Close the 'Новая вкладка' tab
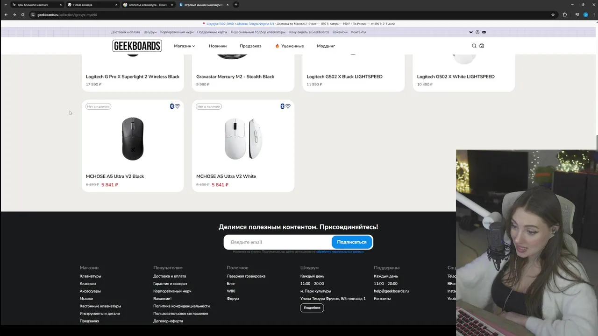This screenshot has height=336, width=598. pyautogui.click(x=116, y=5)
